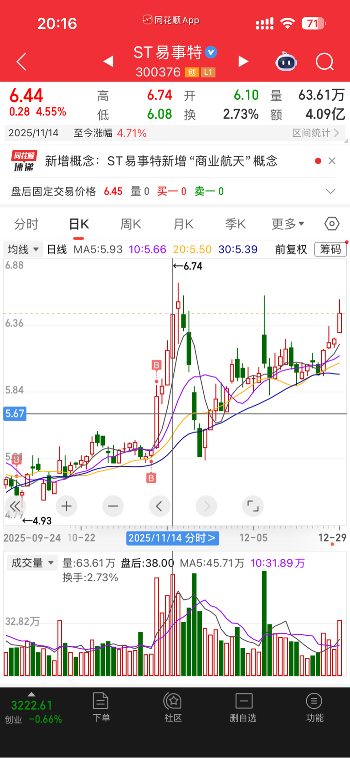Tap the 量 63.61万 volume value

click(321, 95)
